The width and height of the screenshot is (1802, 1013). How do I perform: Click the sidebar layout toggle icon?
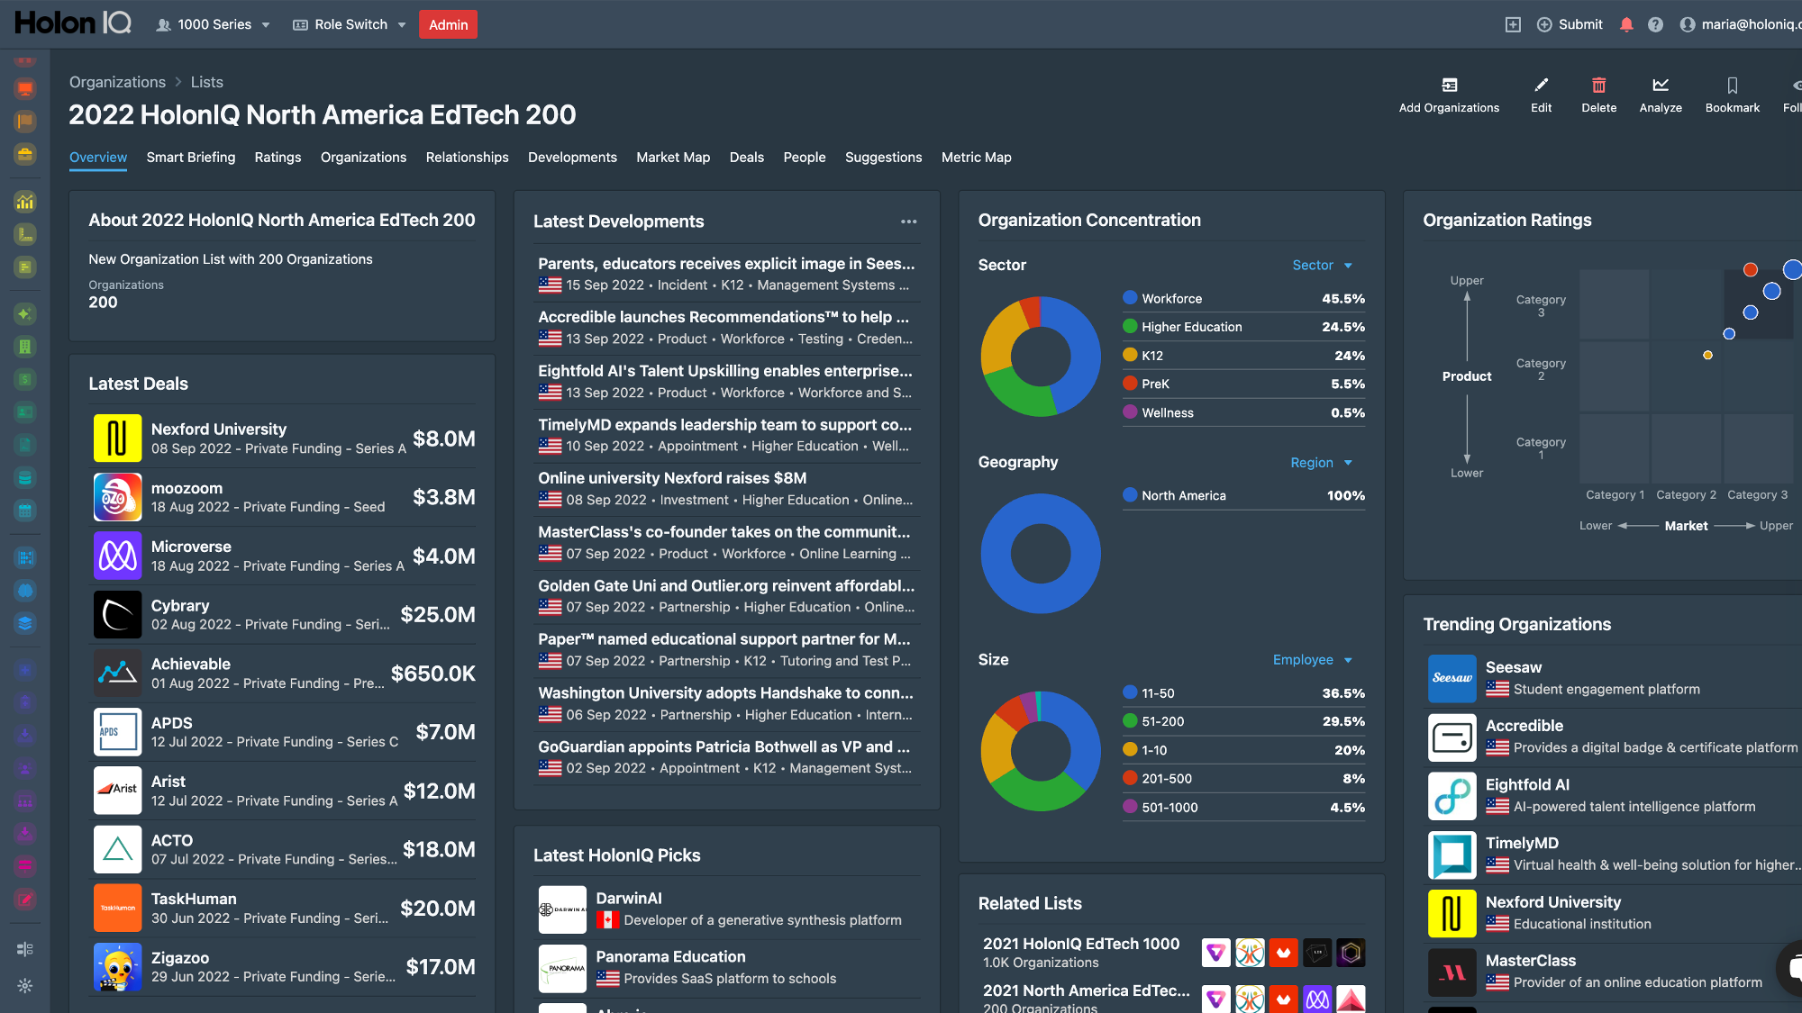tap(25, 949)
